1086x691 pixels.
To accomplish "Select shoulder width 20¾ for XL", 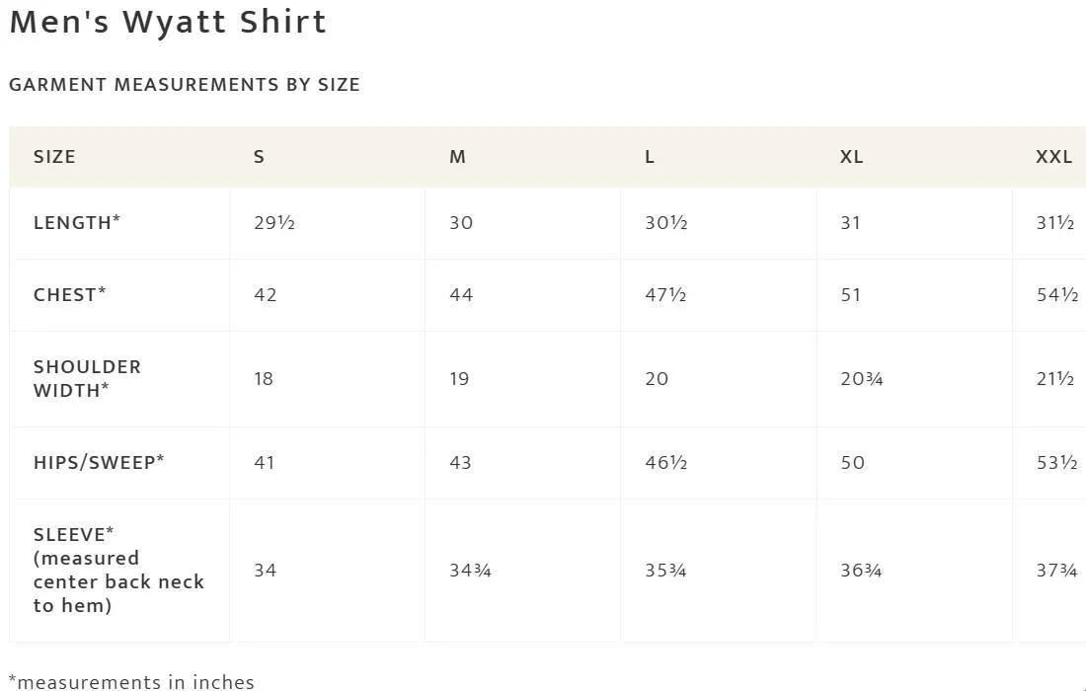I will pyautogui.click(x=862, y=379).
